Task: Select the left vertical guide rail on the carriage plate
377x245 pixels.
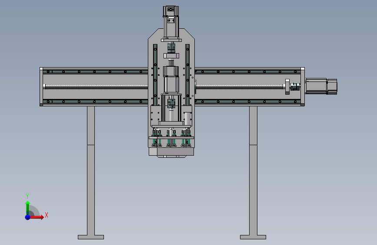Action: [155, 75]
